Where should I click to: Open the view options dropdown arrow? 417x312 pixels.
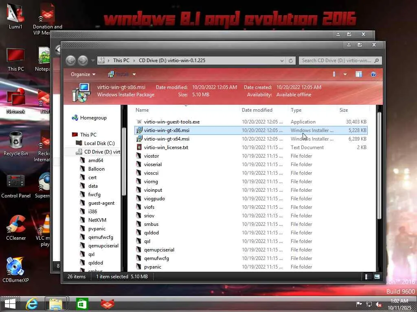[345, 74]
